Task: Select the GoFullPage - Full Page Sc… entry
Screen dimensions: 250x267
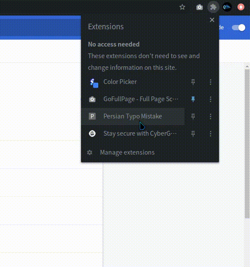Action: click(x=133, y=99)
